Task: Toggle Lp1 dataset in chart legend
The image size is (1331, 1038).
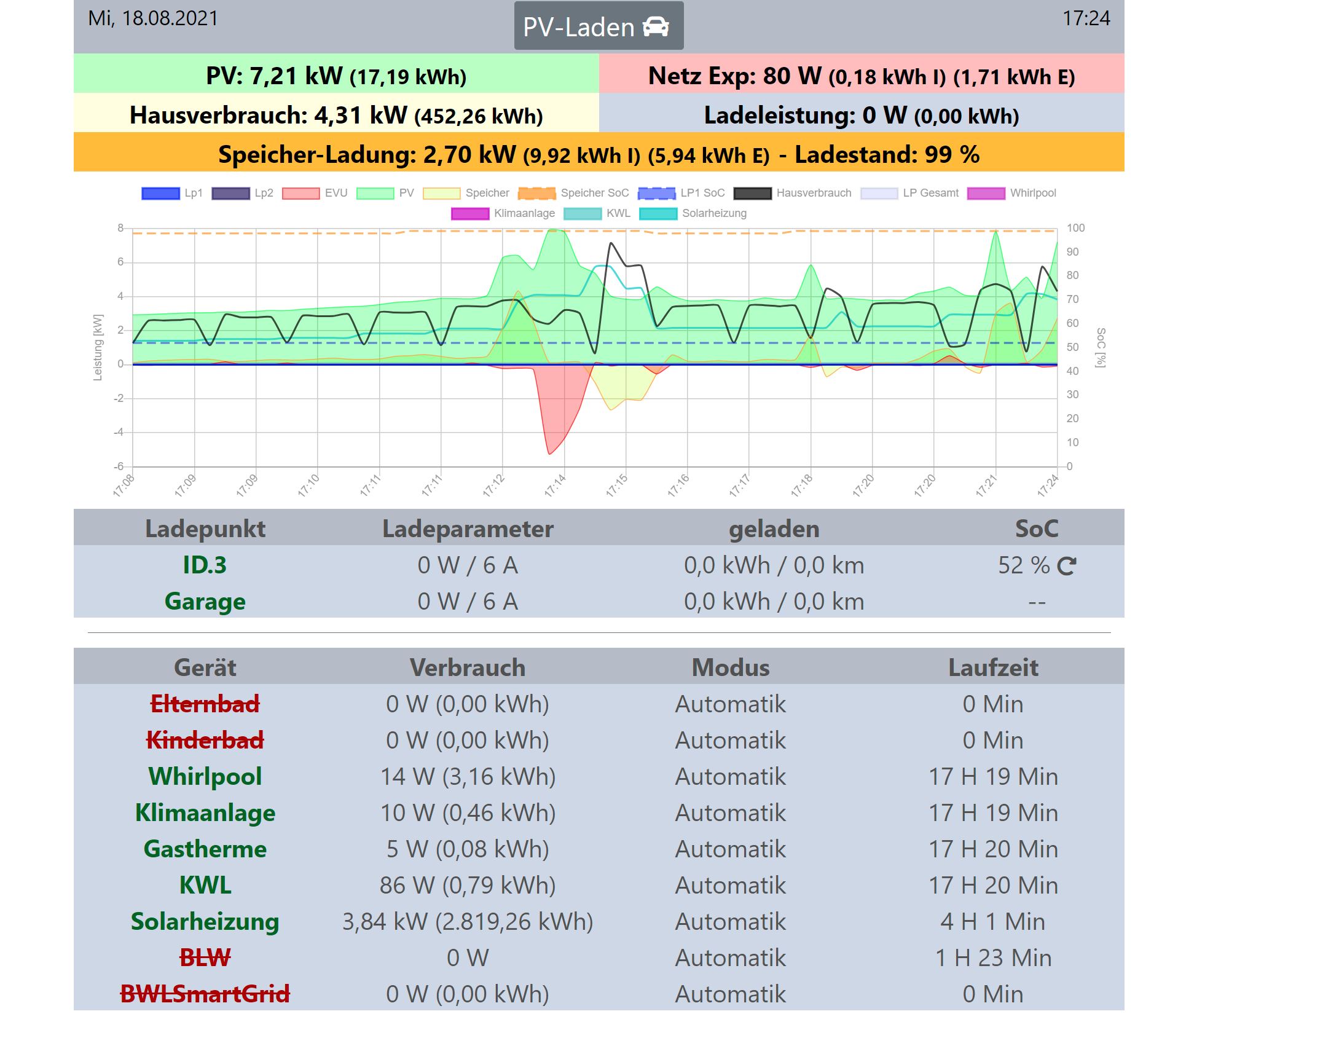Action: [x=160, y=194]
